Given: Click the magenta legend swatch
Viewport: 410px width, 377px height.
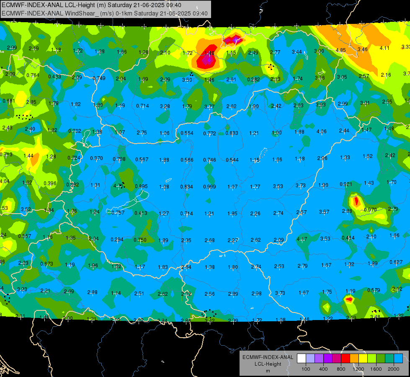Looking at the screenshot, I should tap(337, 359).
